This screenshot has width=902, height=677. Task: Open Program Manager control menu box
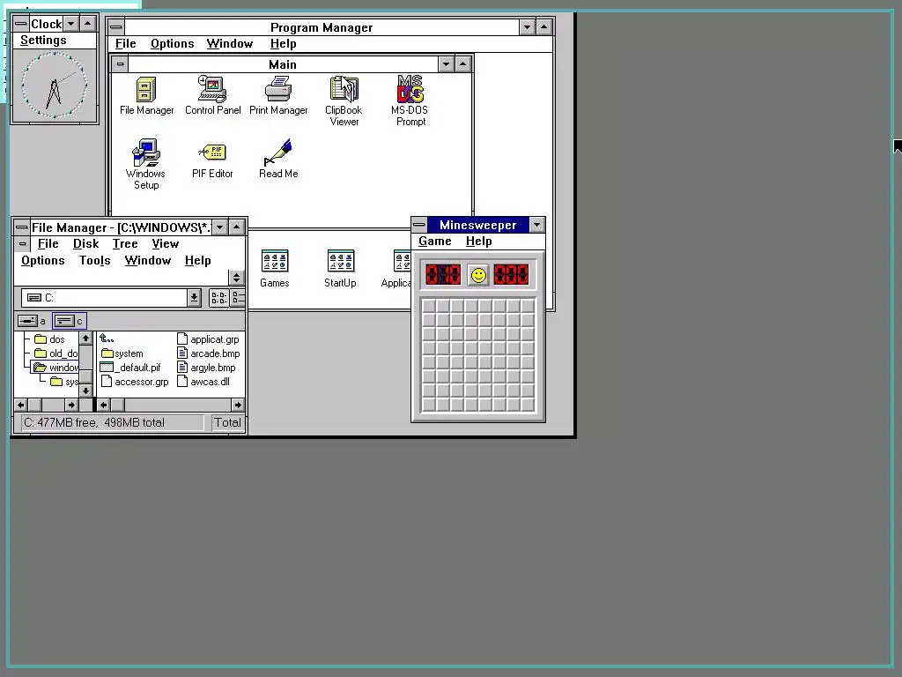click(x=115, y=27)
